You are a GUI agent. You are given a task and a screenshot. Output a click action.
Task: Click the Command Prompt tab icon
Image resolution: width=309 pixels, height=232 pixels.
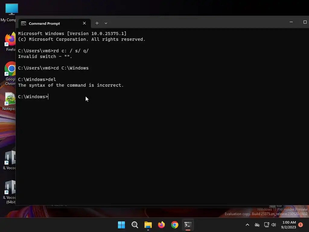click(24, 24)
